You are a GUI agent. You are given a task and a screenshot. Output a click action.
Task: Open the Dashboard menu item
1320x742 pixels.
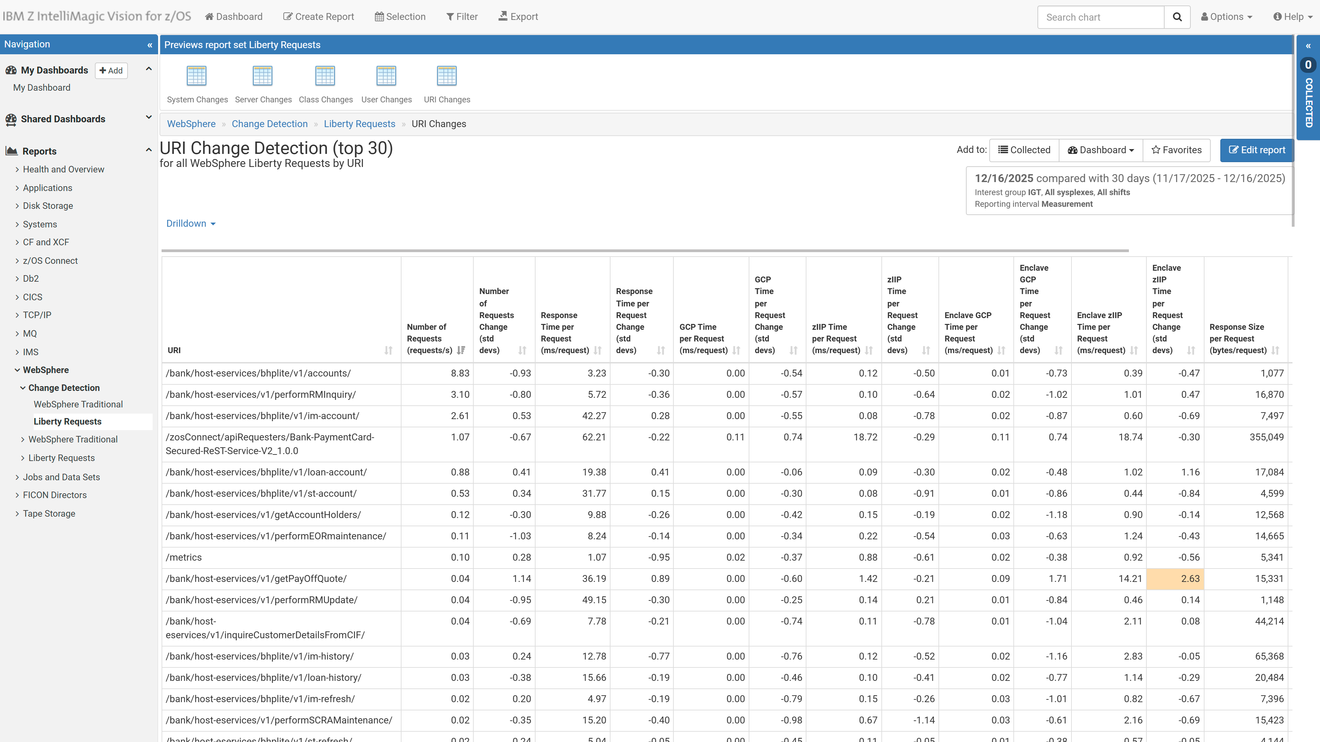(x=234, y=17)
